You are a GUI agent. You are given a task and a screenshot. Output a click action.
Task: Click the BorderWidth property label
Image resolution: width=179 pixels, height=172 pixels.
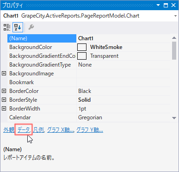click(x=25, y=109)
